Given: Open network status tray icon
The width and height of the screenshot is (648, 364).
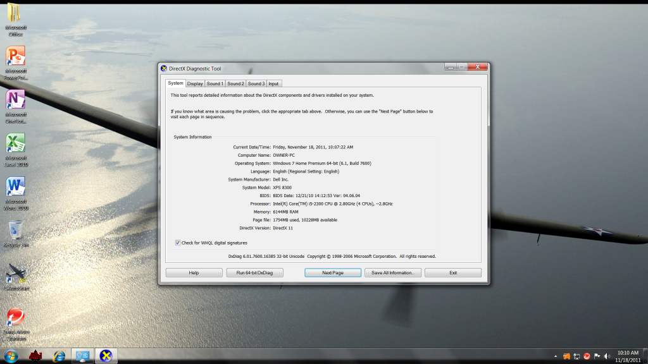Looking at the screenshot, I should pos(576,356).
